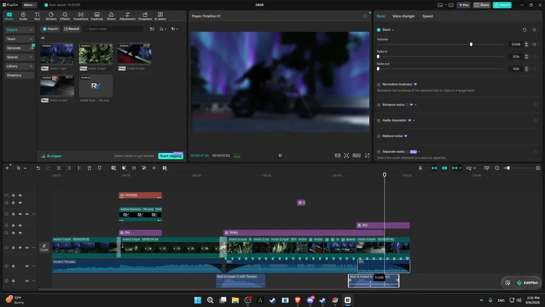Screen dimensions: 545x307
Task: Click the reset icon beside Basic section
Action: tap(525, 30)
